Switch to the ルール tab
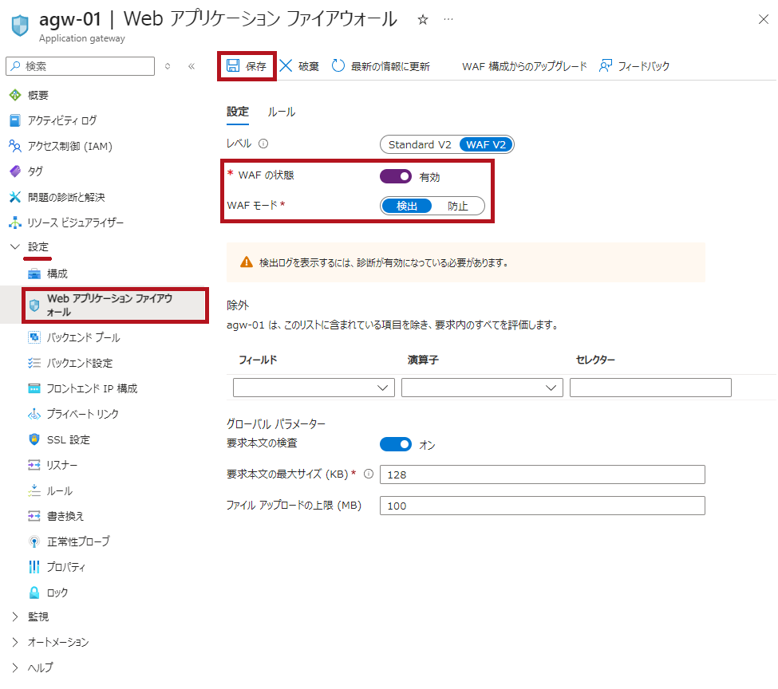 click(x=281, y=112)
